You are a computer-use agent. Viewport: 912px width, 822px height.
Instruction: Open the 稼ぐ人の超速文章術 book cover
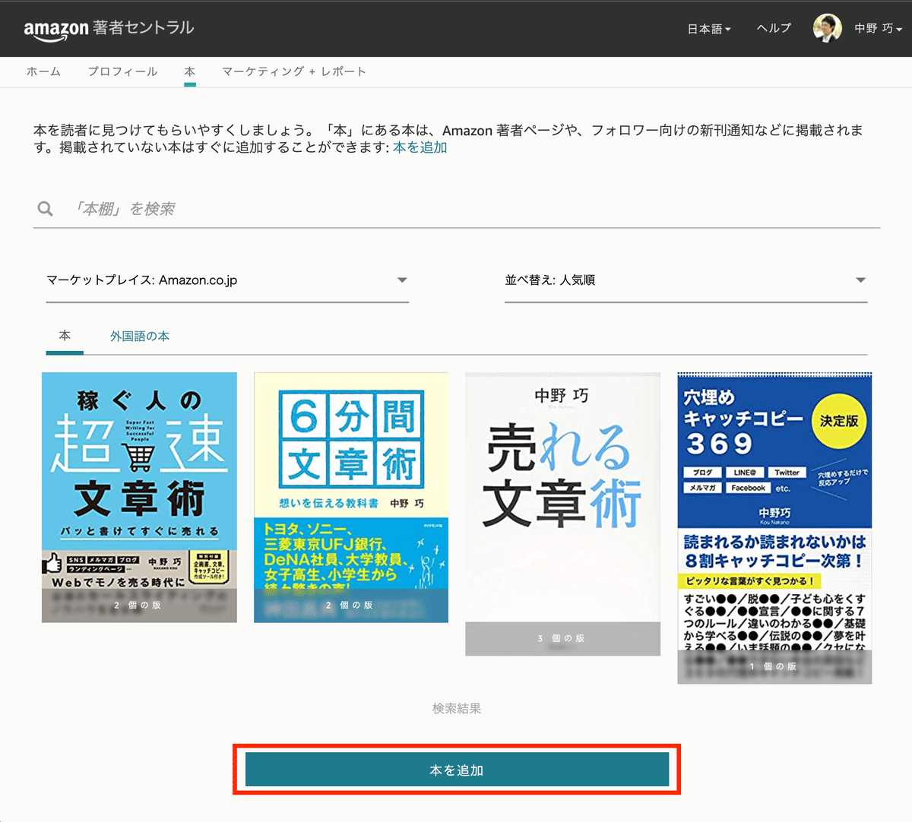click(139, 498)
